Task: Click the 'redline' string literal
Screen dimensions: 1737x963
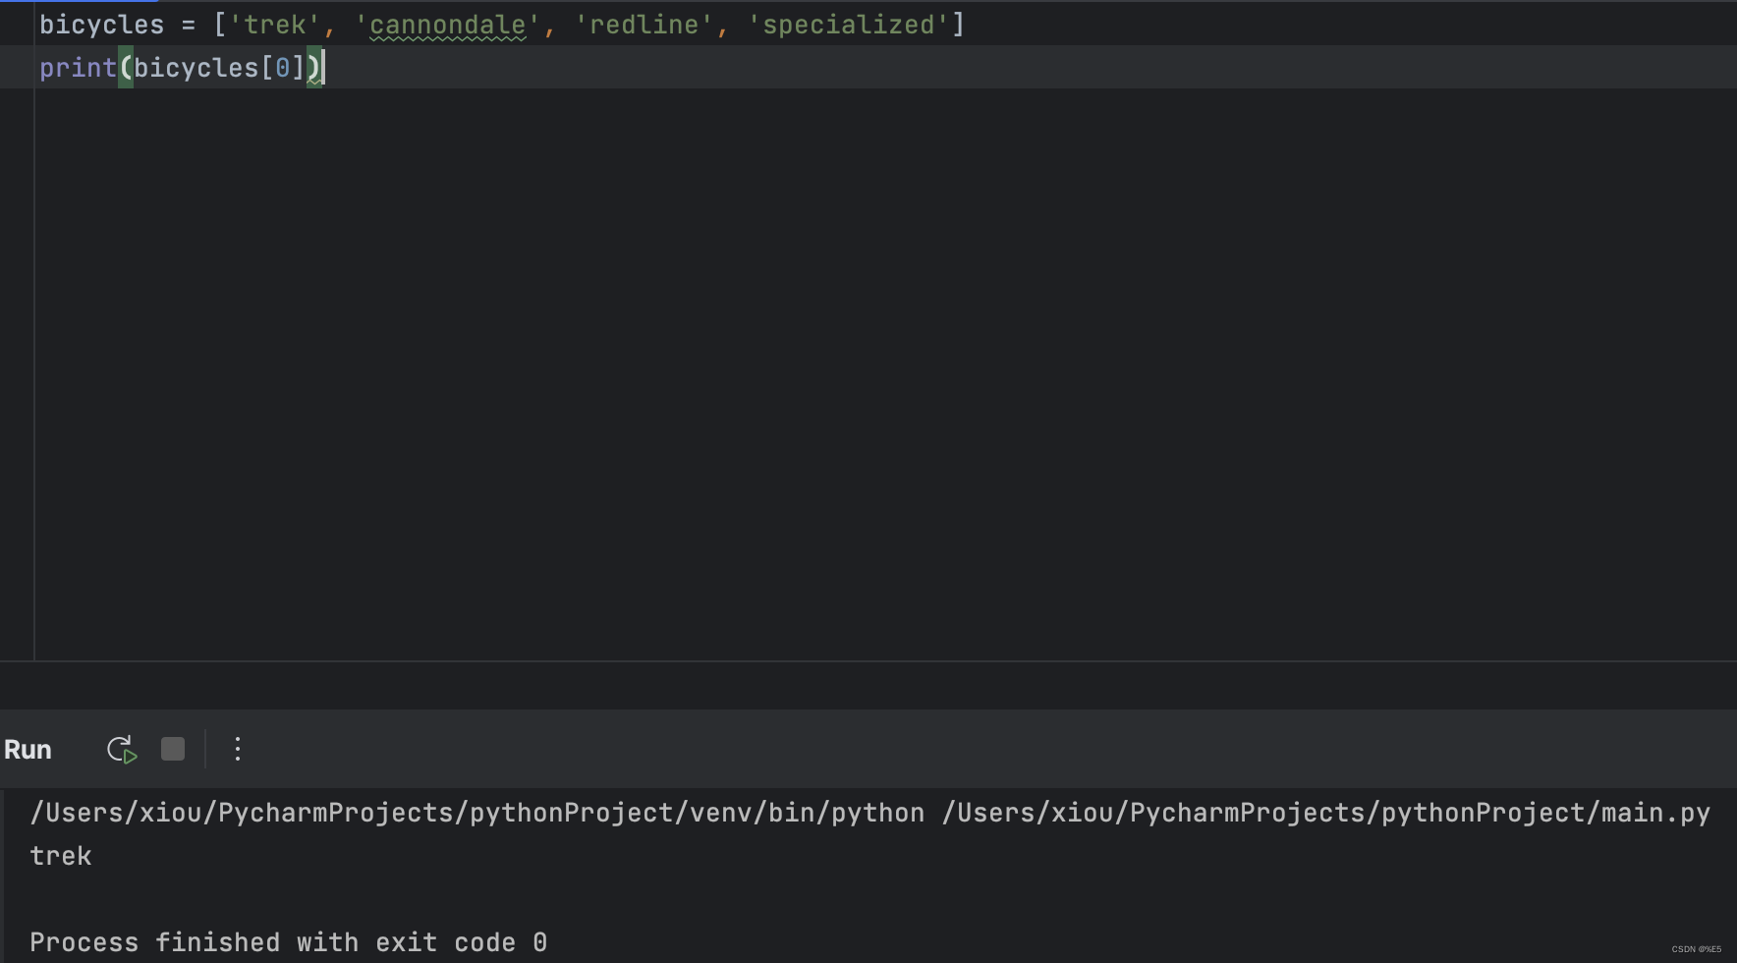Action: coord(644,25)
